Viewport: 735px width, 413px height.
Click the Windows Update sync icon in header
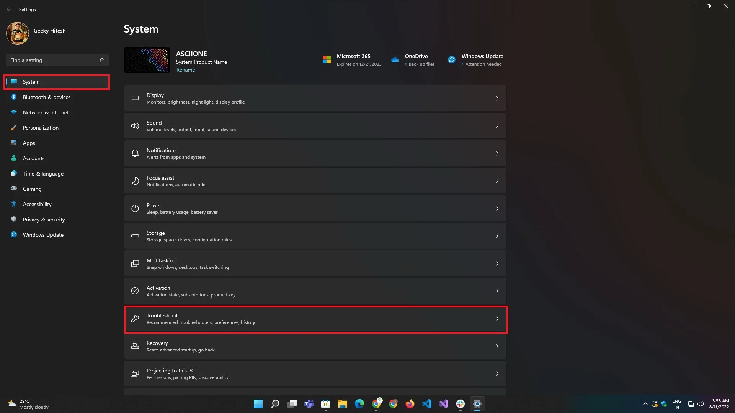coord(452,60)
